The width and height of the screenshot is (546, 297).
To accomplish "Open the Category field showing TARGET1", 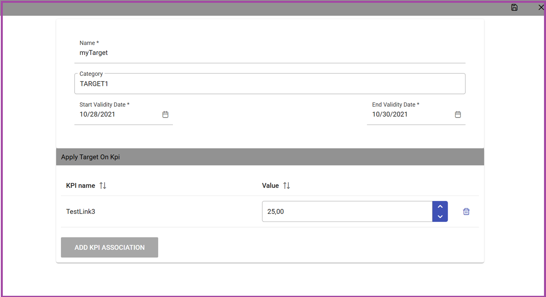I will pyautogui.click(x=270, y=84).
